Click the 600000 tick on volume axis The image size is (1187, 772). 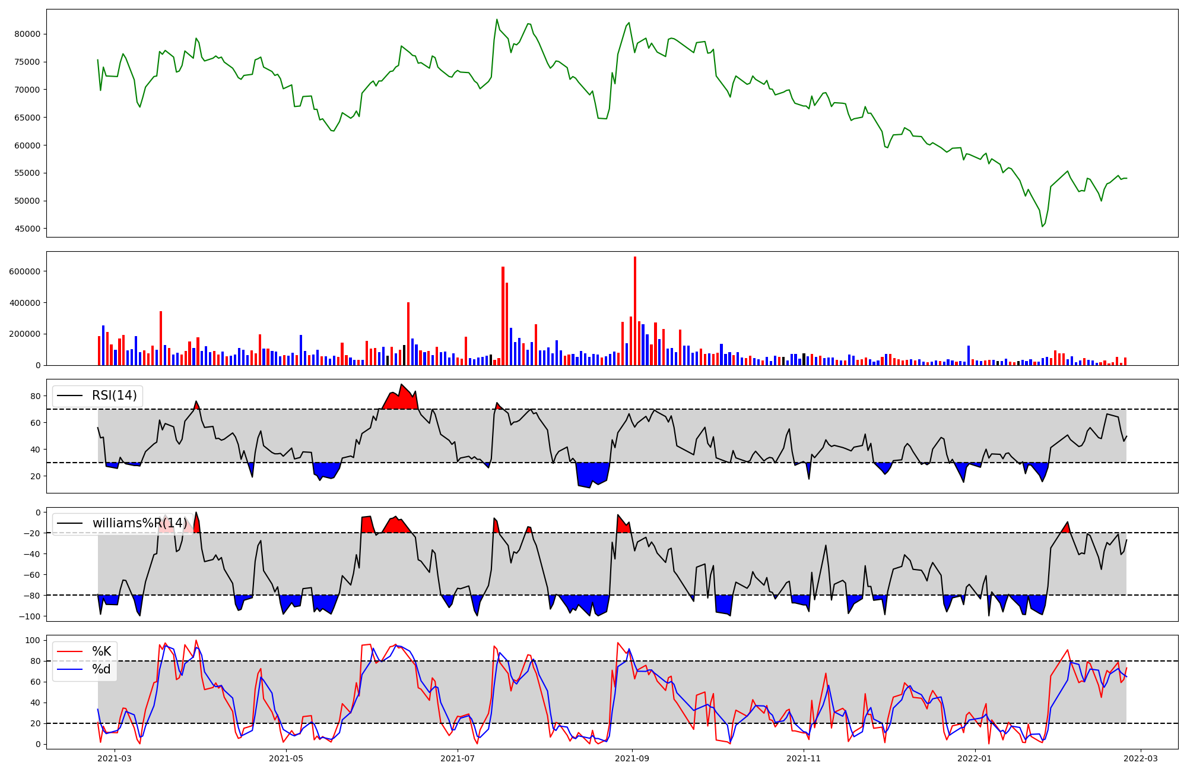(x=25, y=271)
